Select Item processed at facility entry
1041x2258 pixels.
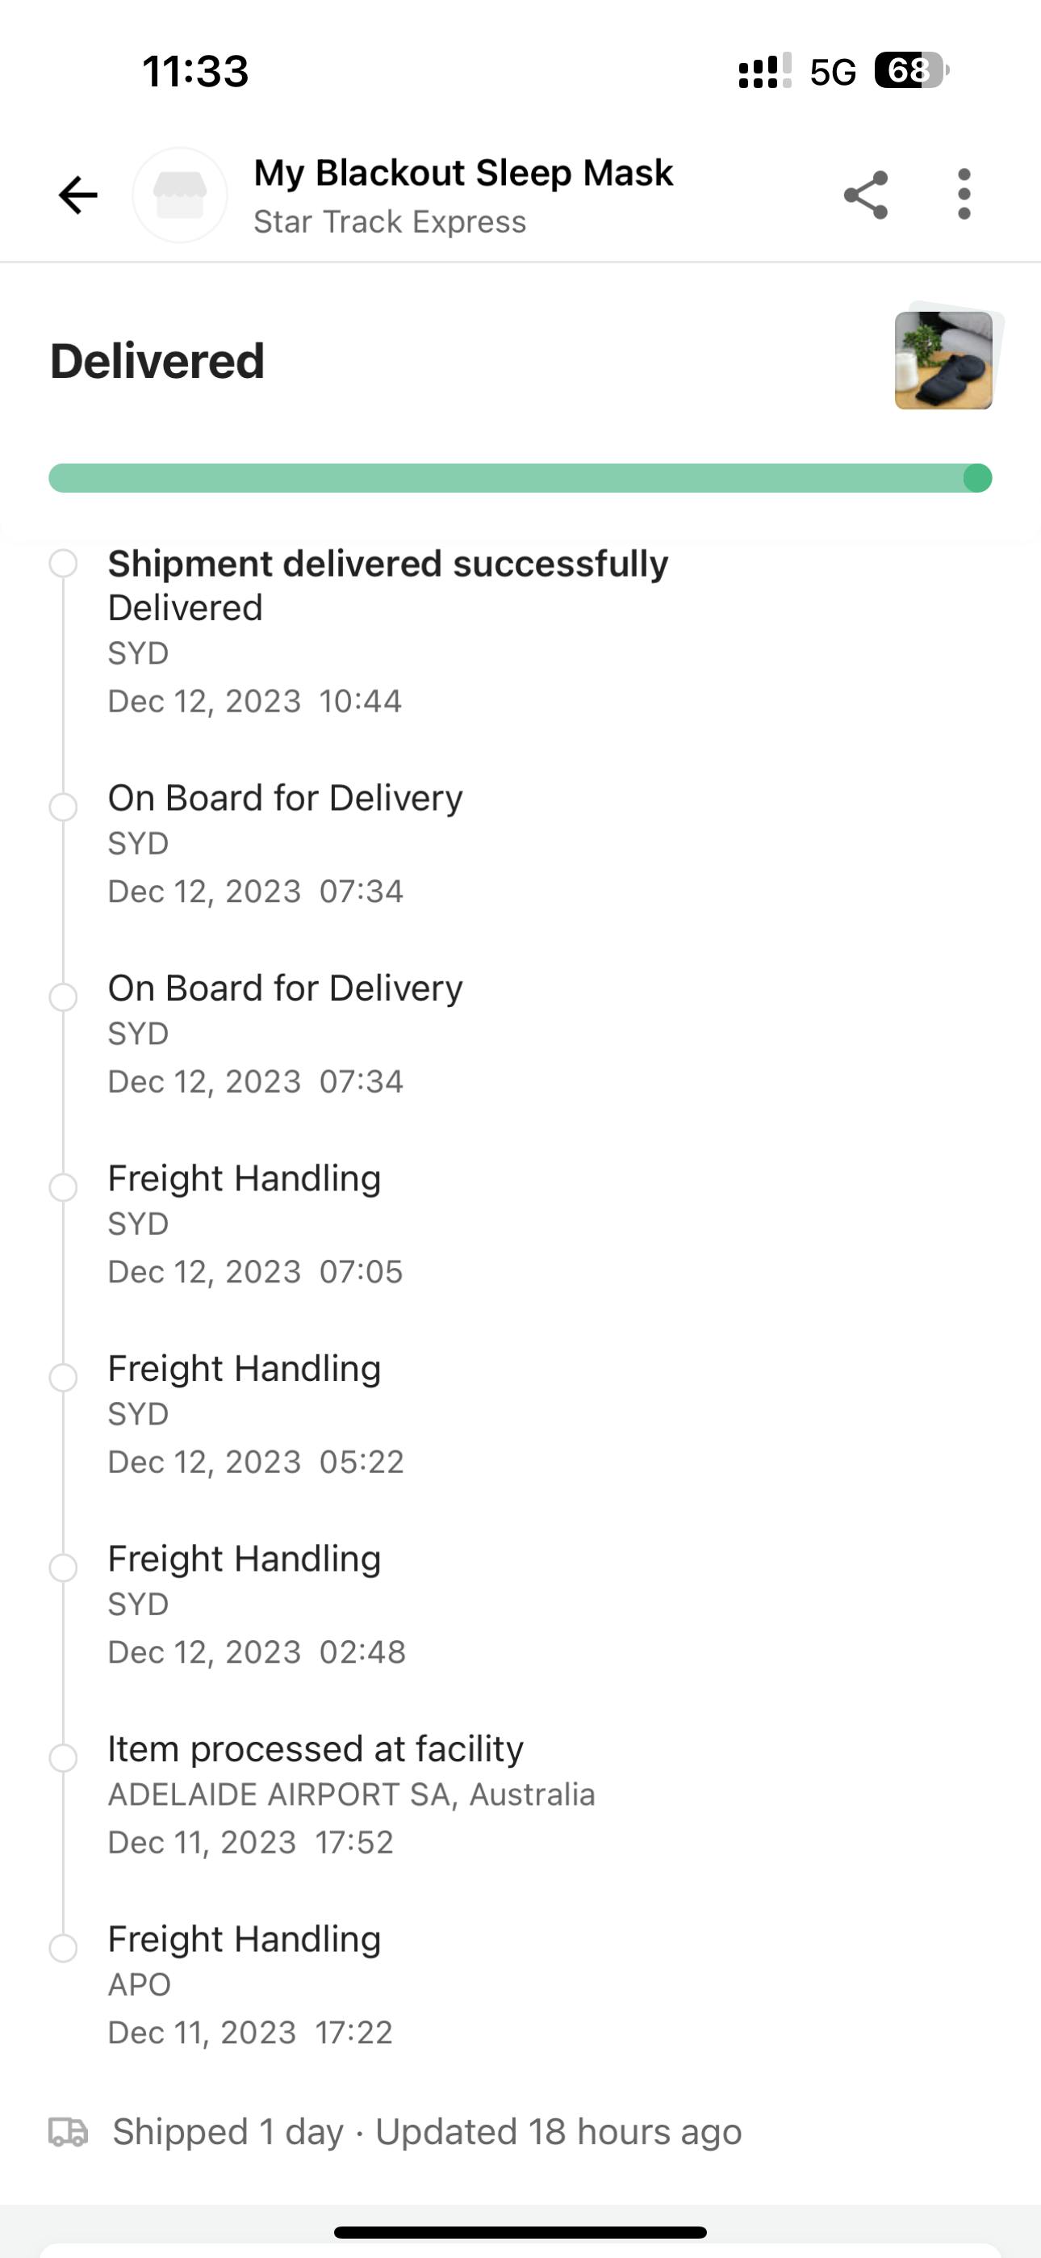tap(316, 1749)
